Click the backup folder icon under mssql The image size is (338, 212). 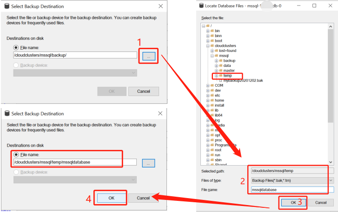[x=220, y=61]
